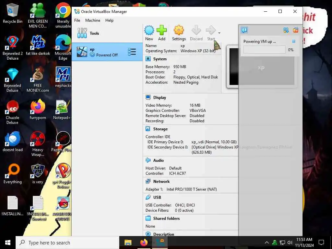Open File Explorer from the taskbar

tap(128, 243)
